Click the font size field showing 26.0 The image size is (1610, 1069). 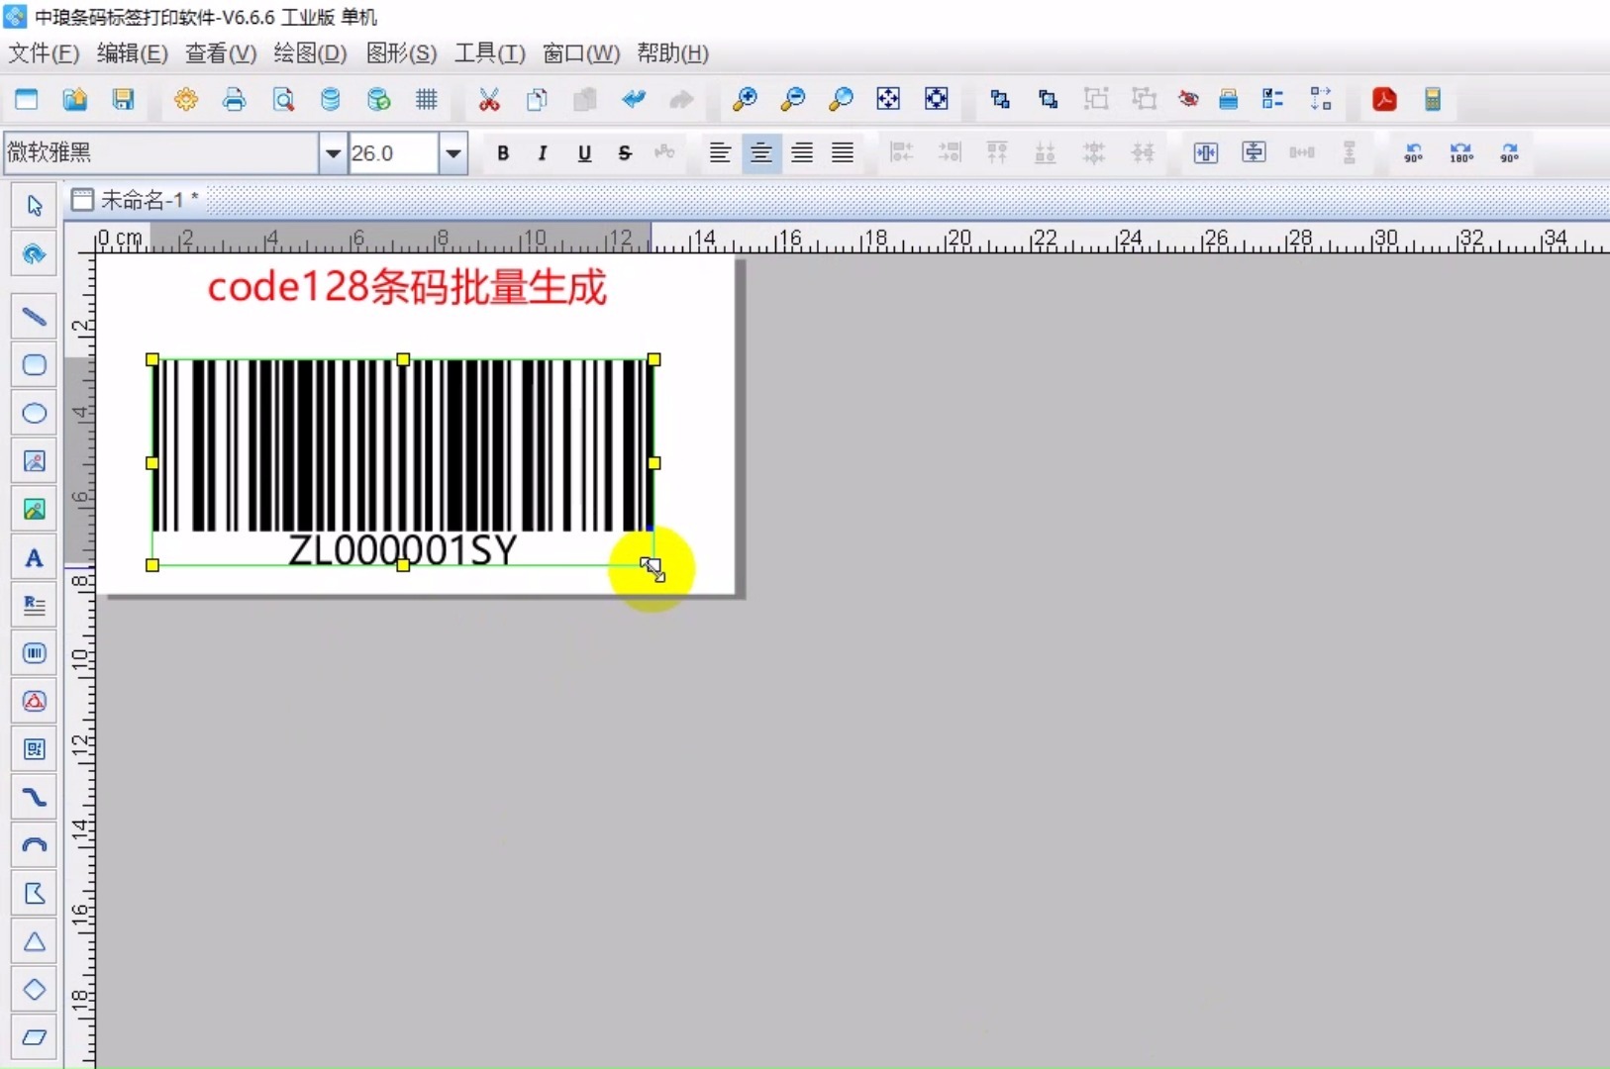[x=393, y=153]
